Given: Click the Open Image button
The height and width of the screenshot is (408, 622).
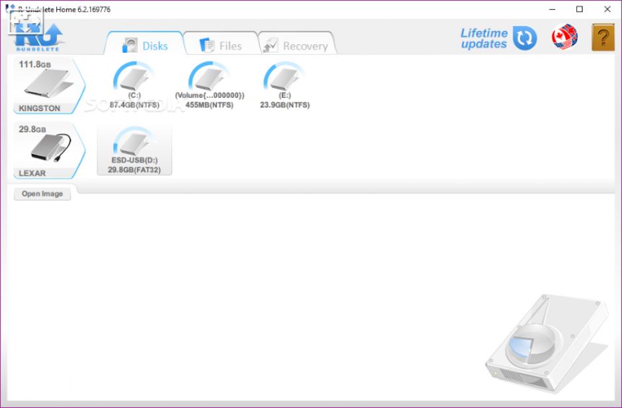Looking at the screenshot, I should click(x=42, y=194).
